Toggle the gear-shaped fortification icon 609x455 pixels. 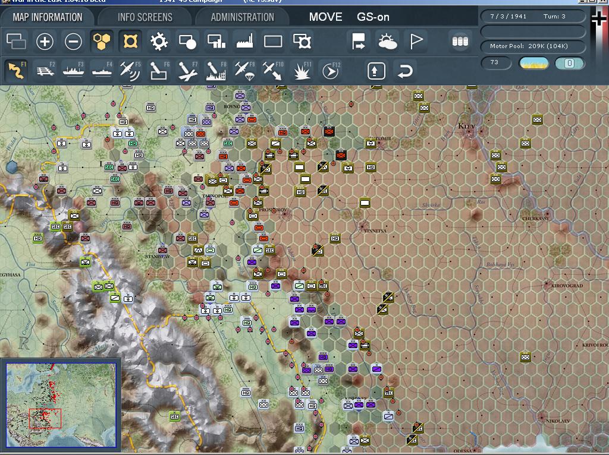[159, 41]
